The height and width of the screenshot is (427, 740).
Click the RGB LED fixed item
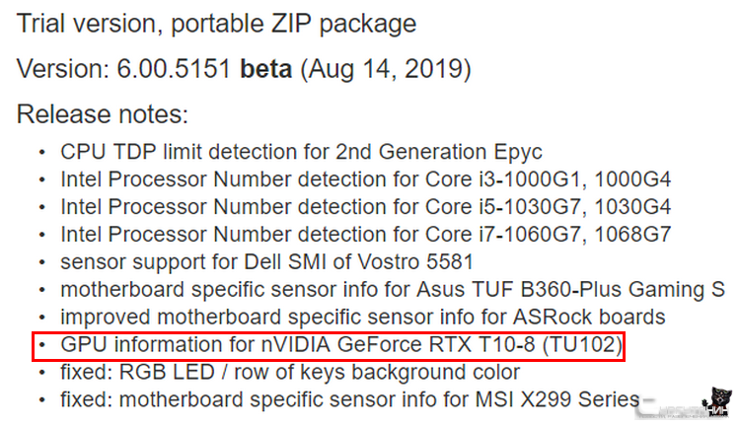tap(290, 372)
